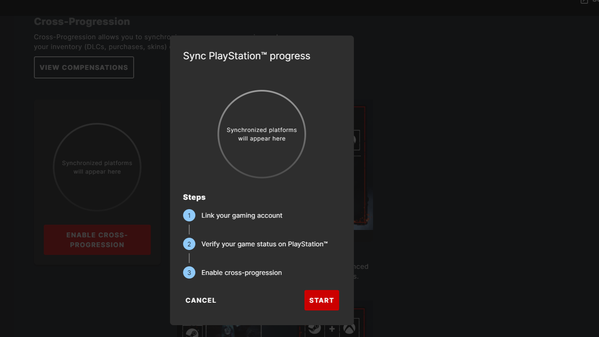This screenshot has height=337, width=599.
Task: Click Steam logo left of plus icon
Action: (314, 329)
